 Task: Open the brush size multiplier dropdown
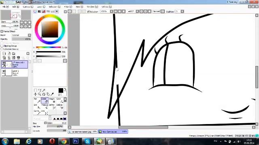tap(45, 123)
